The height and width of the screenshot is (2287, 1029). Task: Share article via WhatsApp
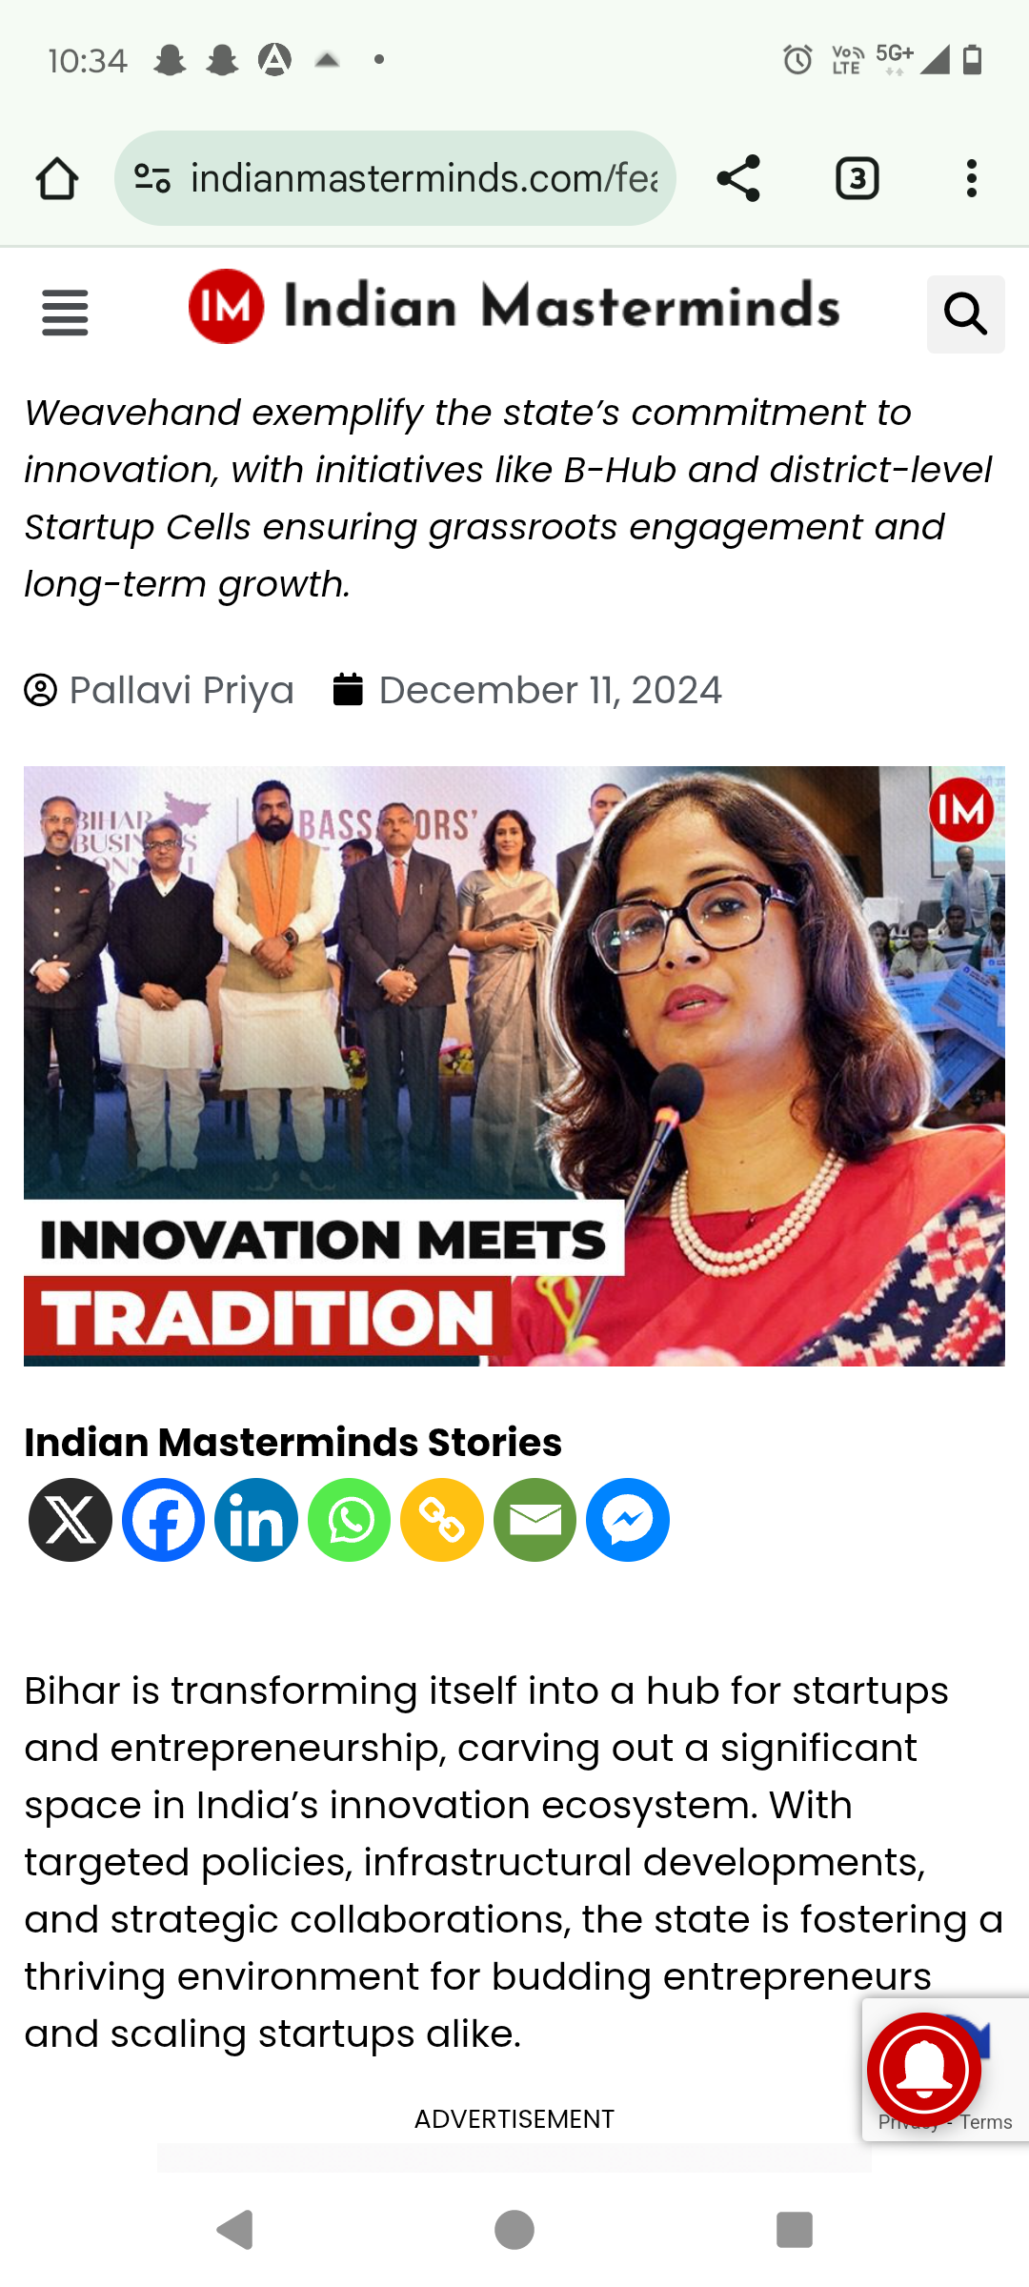pos(349,1520)
